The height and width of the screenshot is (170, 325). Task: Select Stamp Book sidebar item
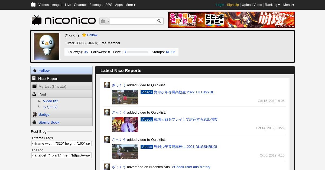[x=61, y=122]
